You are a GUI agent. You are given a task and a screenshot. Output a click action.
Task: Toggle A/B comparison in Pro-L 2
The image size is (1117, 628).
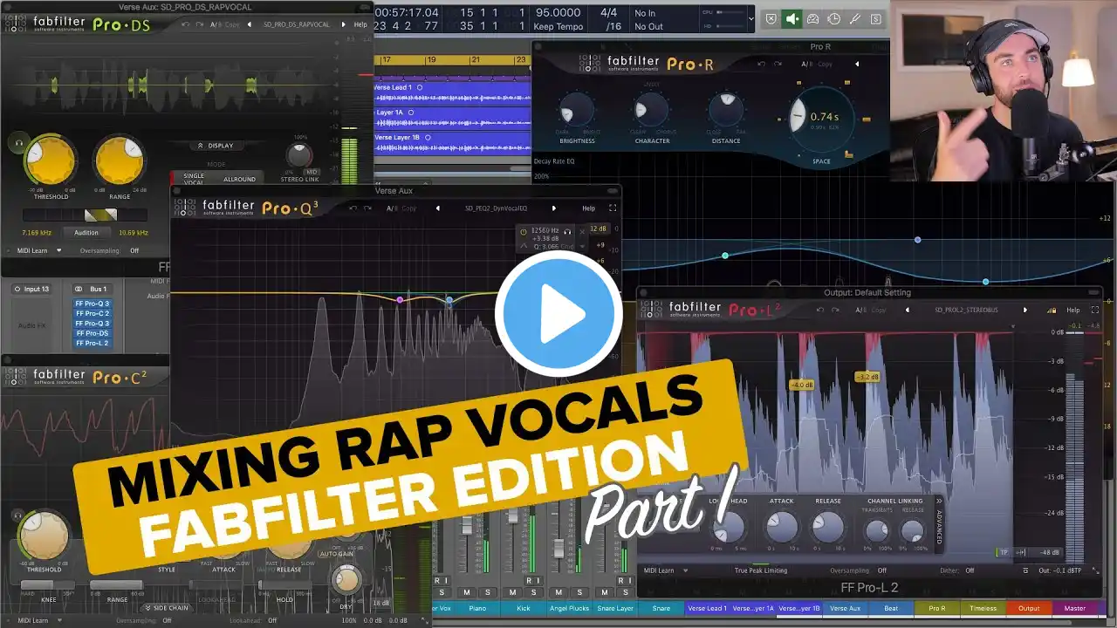click(861, 310)
